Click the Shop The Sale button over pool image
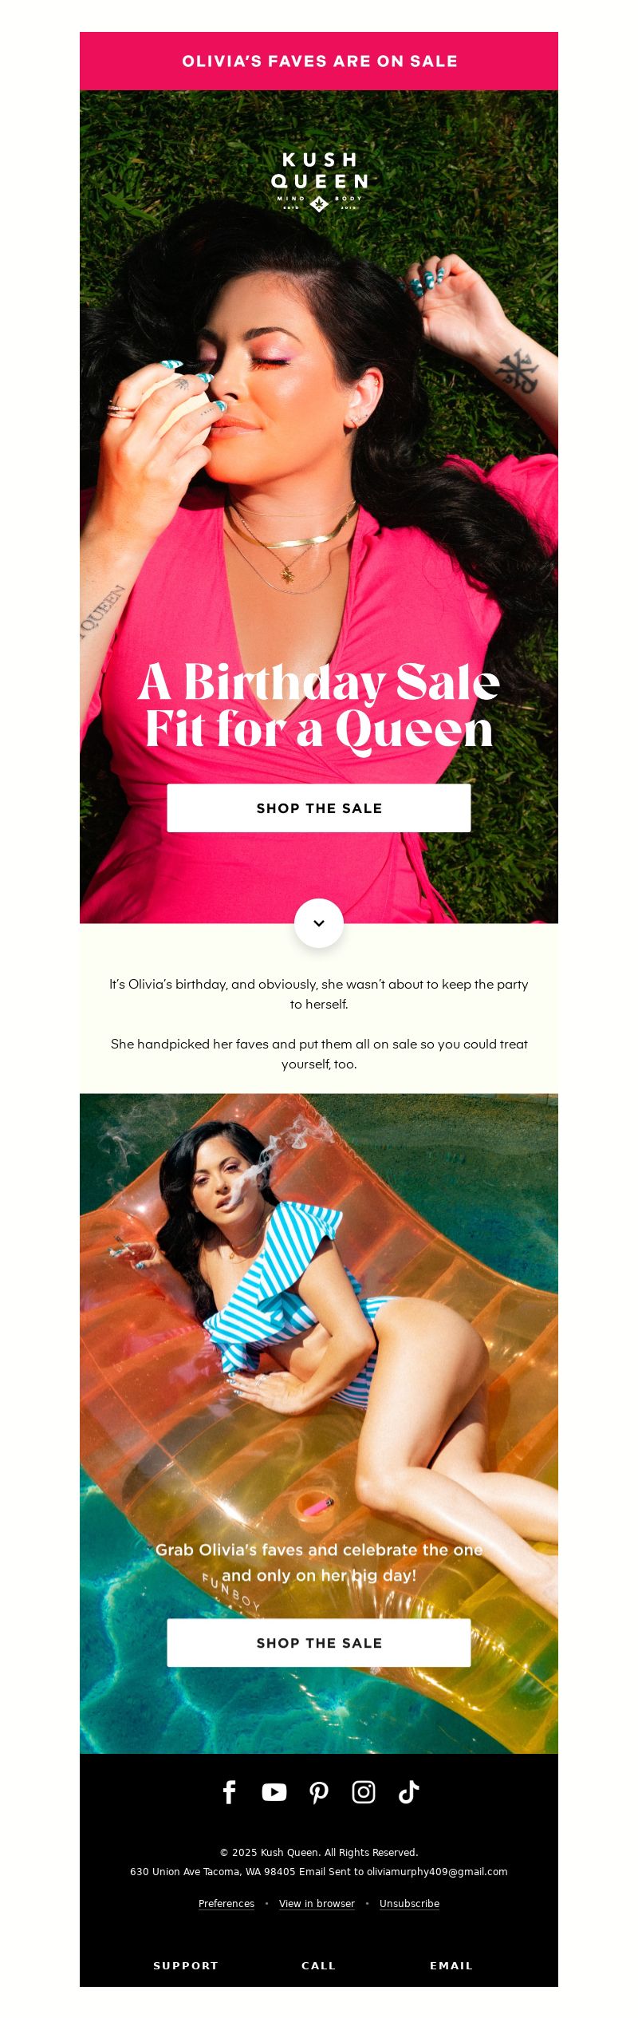Image resolution: width=638 pixels, height=2018 pixels. 319,1643
